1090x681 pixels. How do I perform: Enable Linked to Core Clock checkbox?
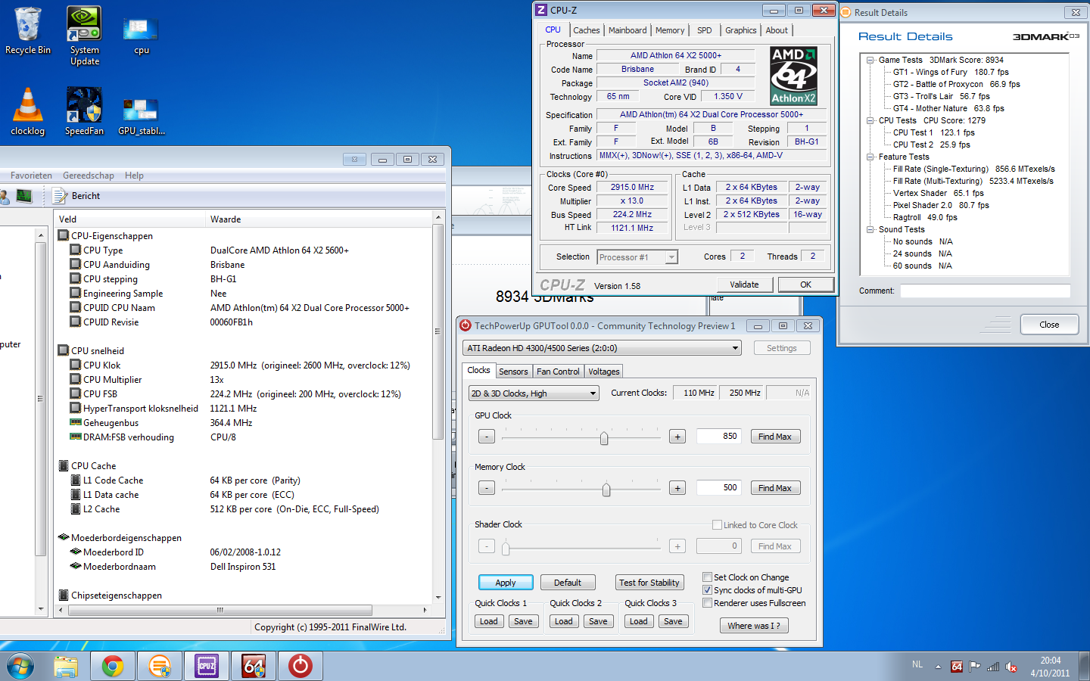(717, 524)
